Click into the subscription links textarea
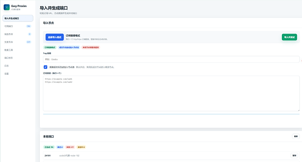Viewport: 302px width, 162px height. 171,93
